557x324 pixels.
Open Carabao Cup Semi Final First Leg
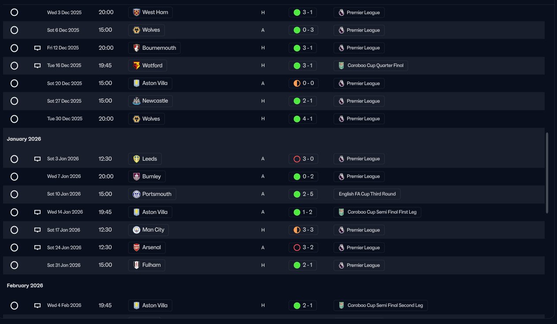click(x=377, y=212)
